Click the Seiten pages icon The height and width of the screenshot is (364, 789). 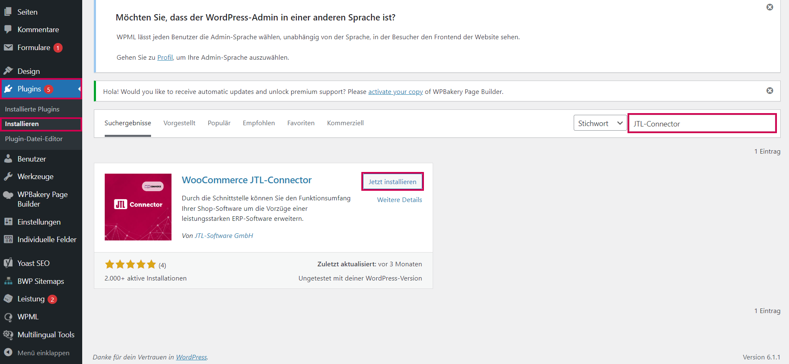(x=8, y=12)
